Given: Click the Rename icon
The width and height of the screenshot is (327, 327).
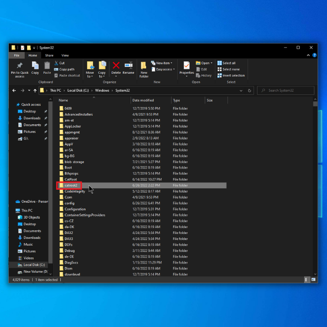Looking at the screenshot, I should (x=128, y=65).
